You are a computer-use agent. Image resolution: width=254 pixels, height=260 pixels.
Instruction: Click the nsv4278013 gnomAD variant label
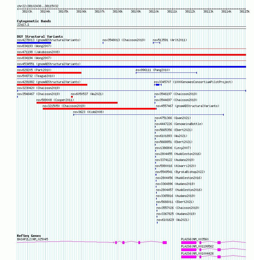(x=49, y=40)
